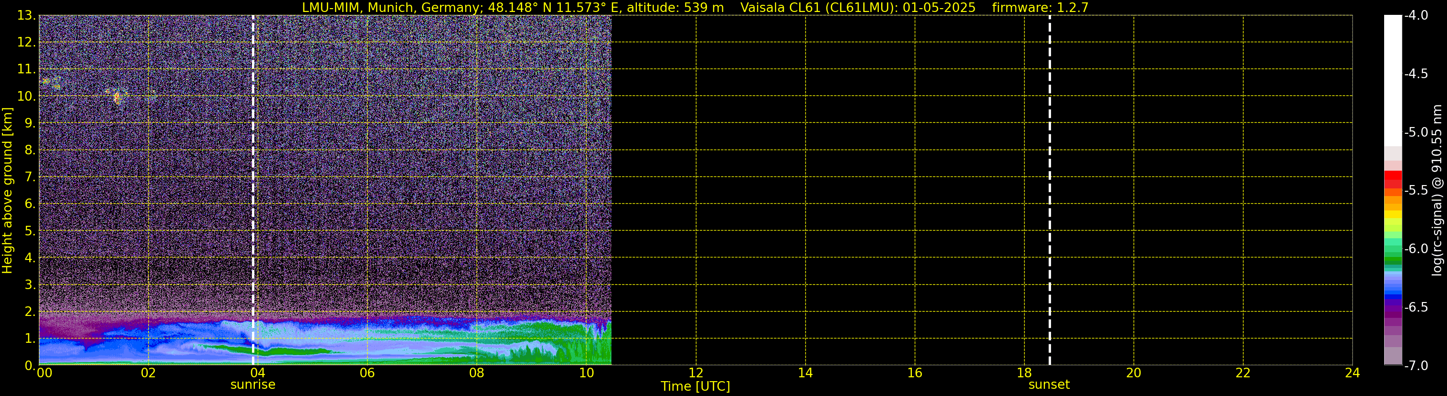
Task: Click the time axis tick '06'
Action: 367,373
